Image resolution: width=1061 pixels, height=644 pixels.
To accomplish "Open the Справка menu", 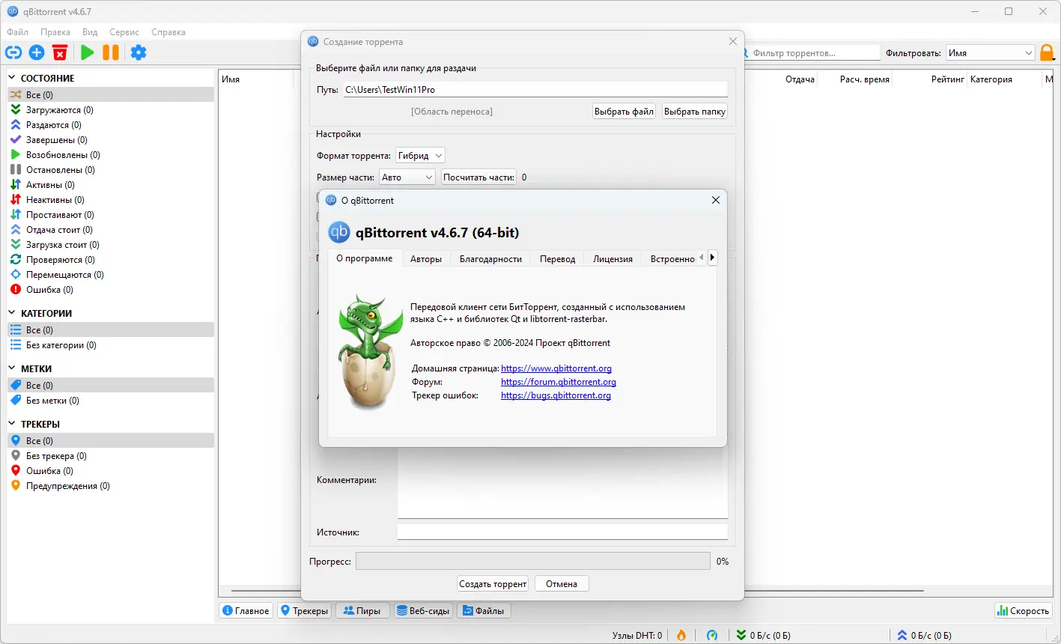I will click(168, 32).
